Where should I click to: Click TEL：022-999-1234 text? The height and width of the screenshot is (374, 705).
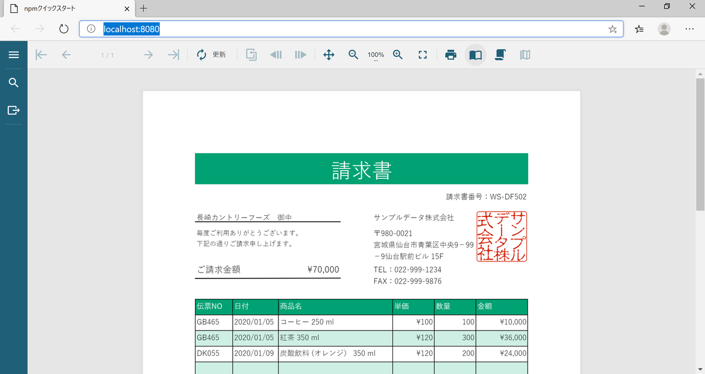407,270
